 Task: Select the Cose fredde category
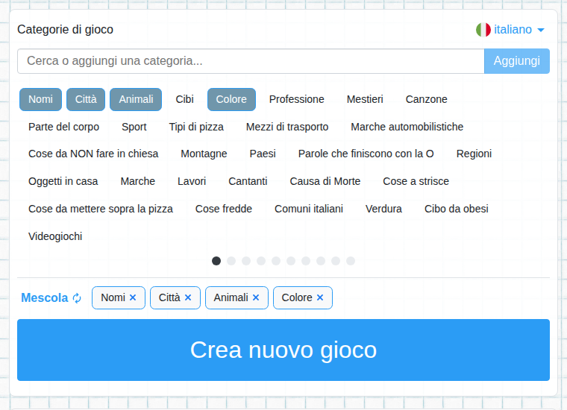(x=224, y=209)
